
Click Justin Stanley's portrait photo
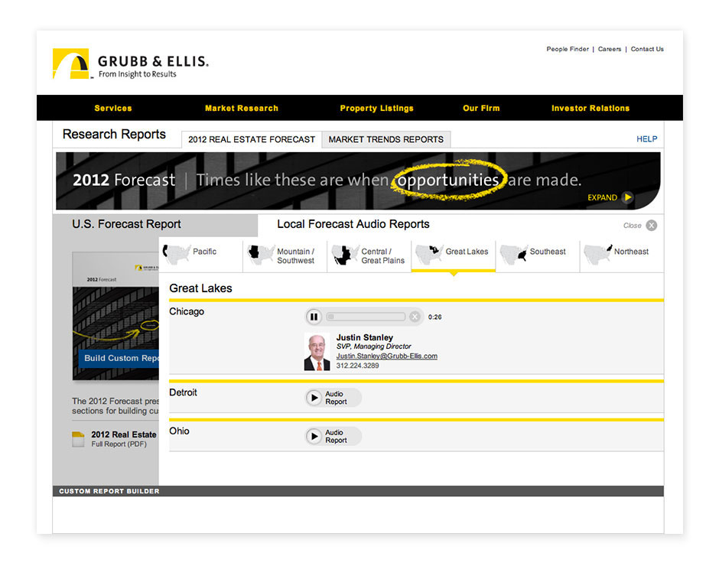click(x=317, y=351)
